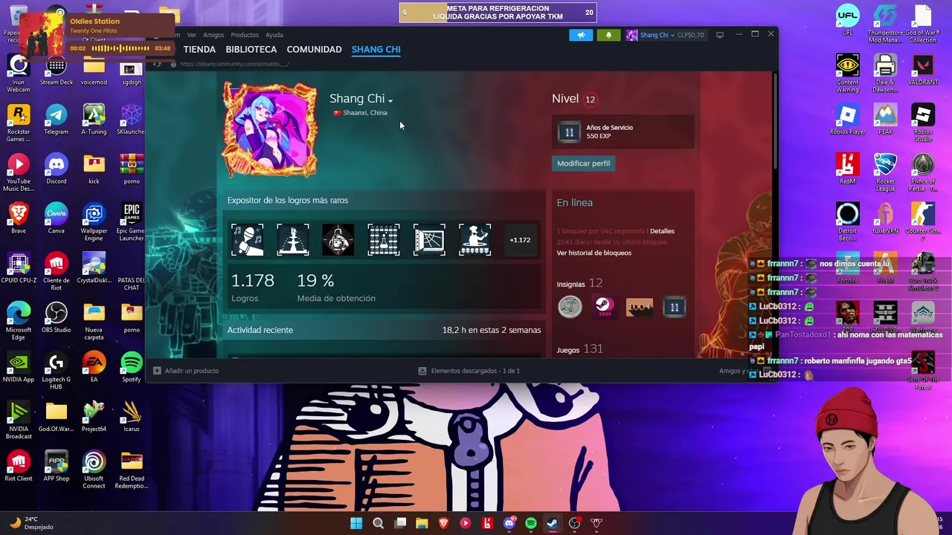Open VAC ban Detalles link

point(662,231)
